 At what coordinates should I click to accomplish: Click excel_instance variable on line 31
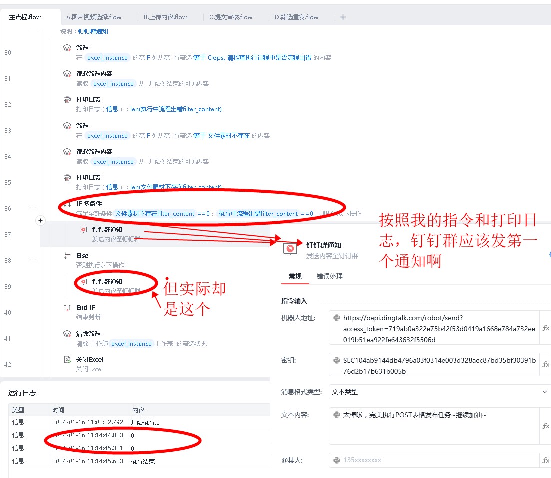pos(113,84)
